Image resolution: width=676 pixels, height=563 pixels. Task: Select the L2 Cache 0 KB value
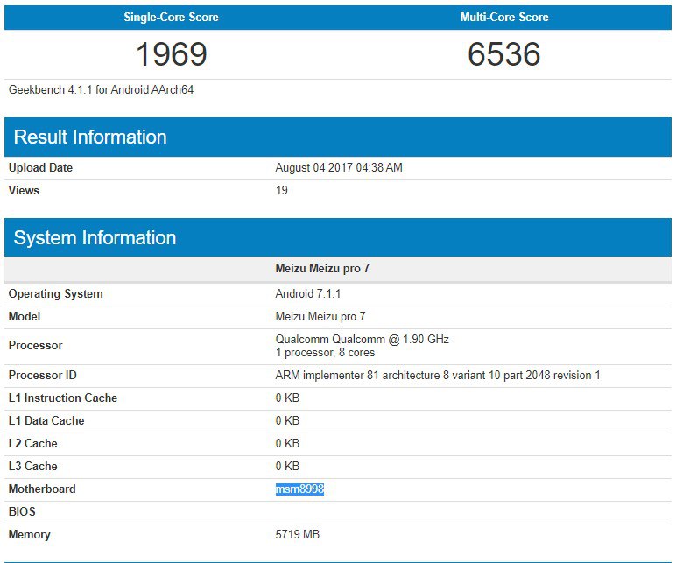click(x=287, y=444)
